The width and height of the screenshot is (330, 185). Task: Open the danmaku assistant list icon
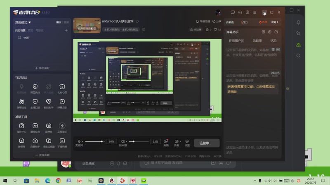coord(263,32)
